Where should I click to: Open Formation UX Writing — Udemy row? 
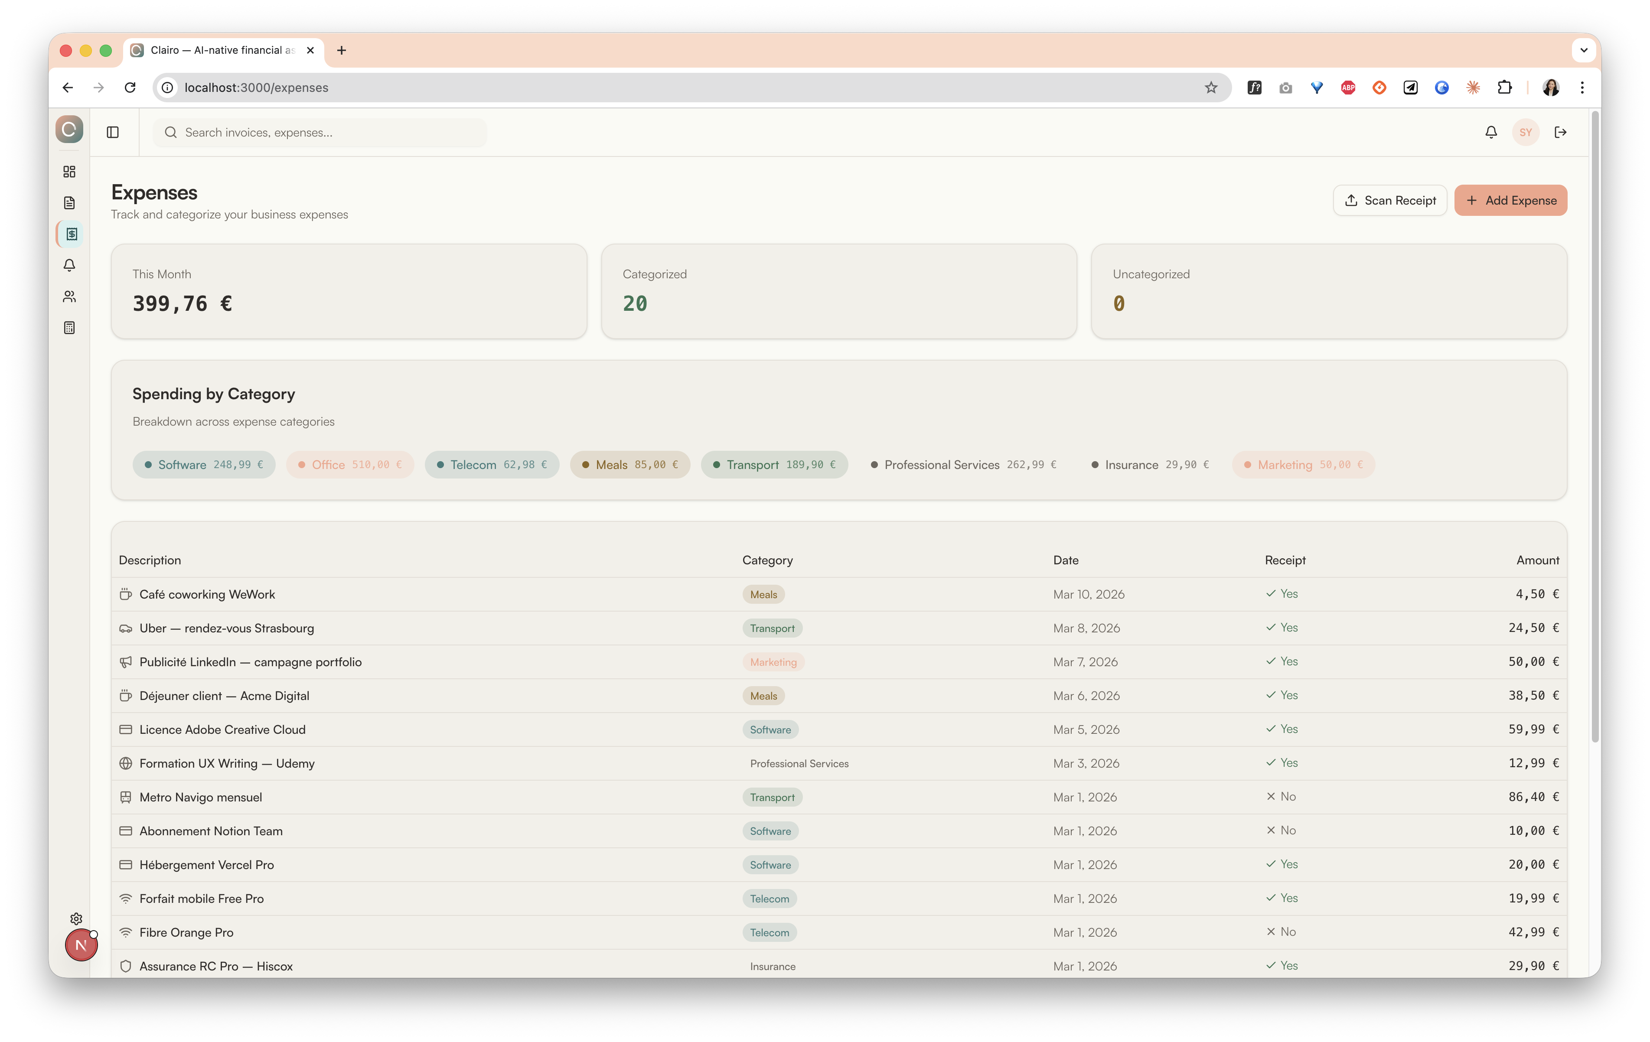point(839,763)
